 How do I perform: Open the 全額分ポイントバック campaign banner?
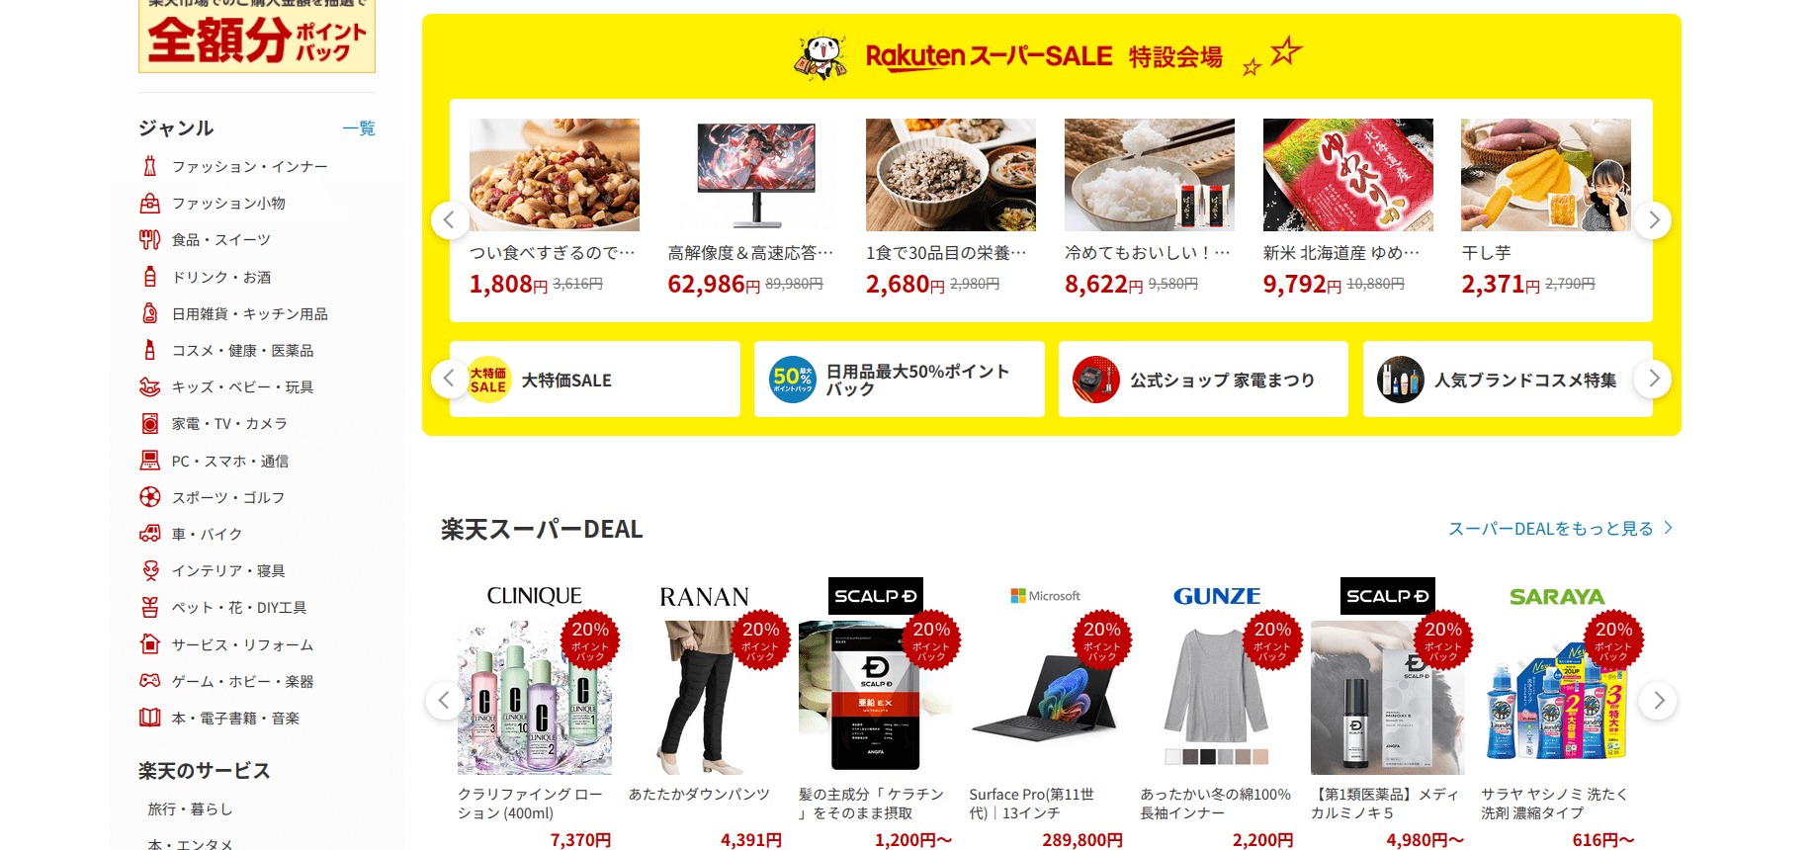pyautogui.click(x=257, y=37)
